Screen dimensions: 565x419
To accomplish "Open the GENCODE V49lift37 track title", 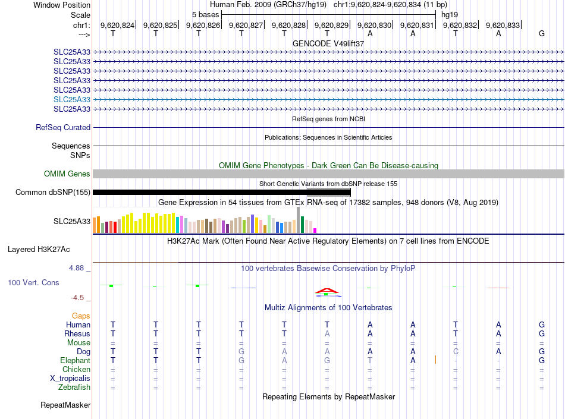I will [328, 43].
